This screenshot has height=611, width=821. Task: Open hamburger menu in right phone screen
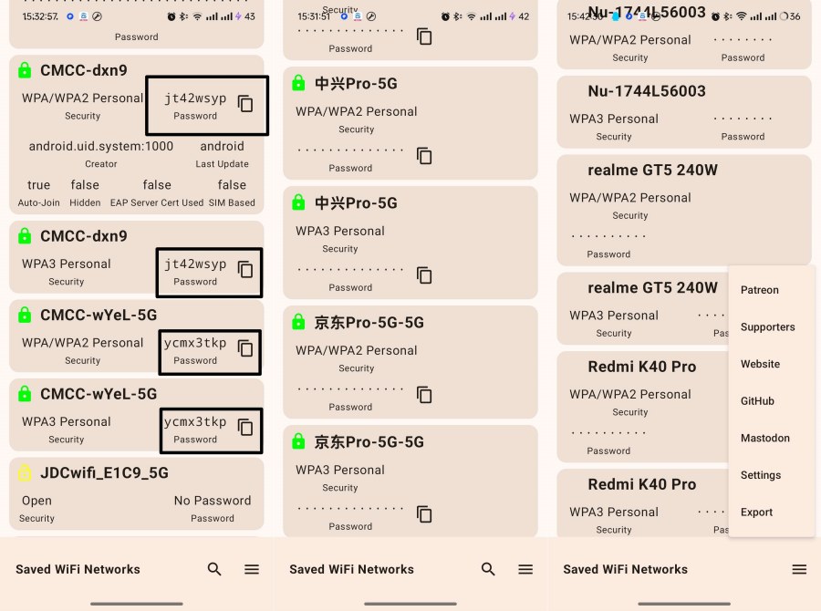point(799,569)
